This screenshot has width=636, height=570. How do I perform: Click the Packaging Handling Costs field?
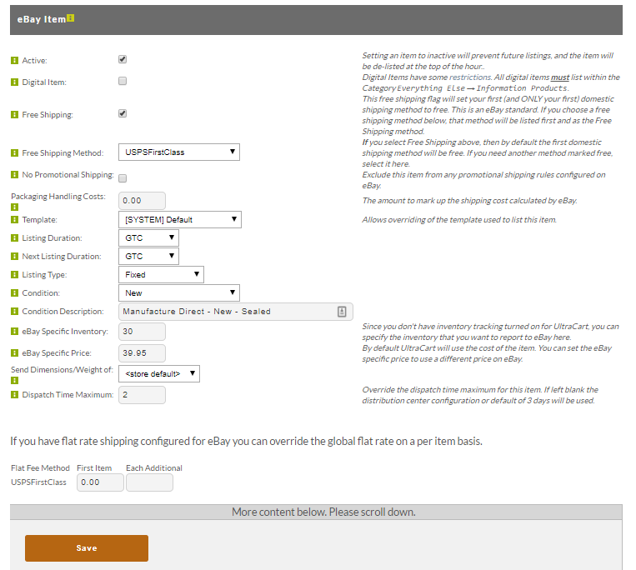pos(142,201)
